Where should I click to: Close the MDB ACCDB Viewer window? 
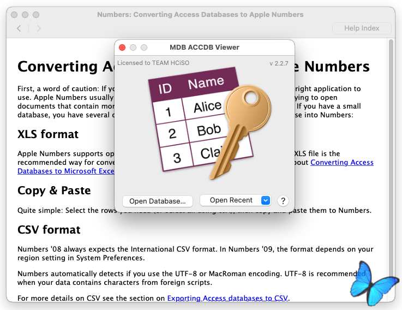(122, 47)
